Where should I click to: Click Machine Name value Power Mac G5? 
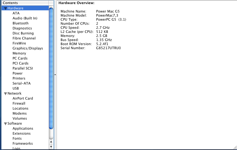(x=108, y=12)
